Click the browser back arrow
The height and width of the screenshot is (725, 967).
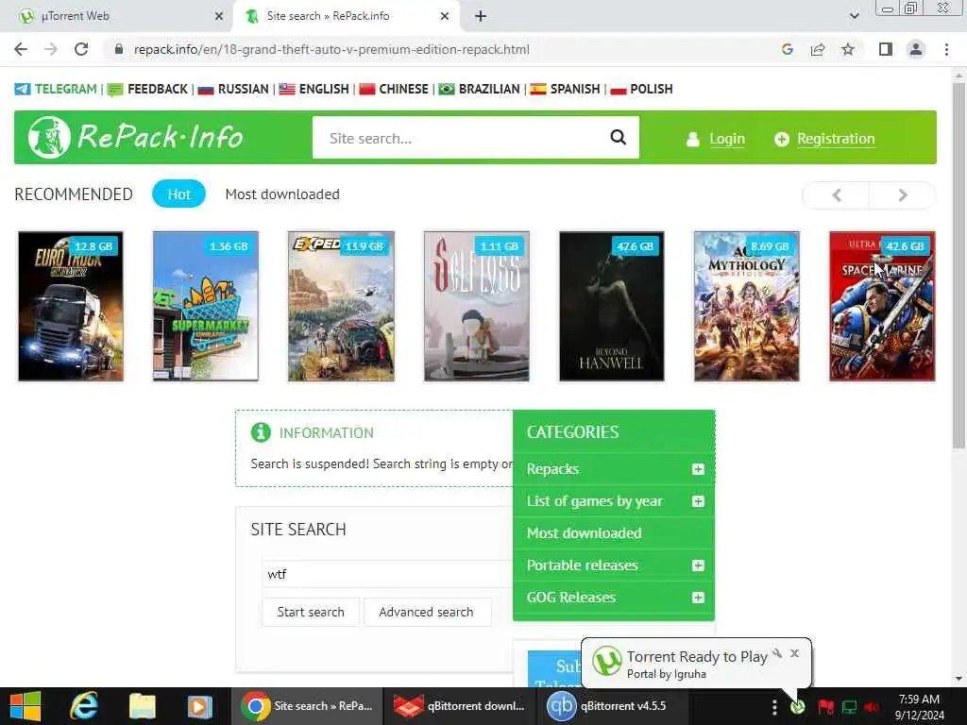[x=21, y=49]
